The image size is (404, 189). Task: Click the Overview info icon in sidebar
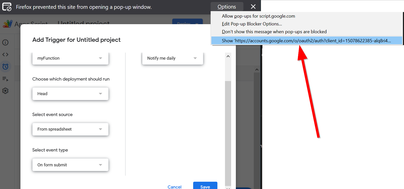(x=5, y=42)
